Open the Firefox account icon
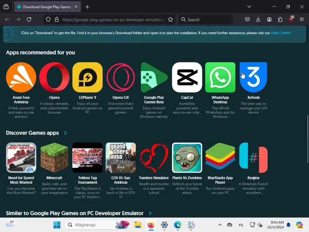Image resolution: width=309 pixels, height=232 pixels. click(x=269, y=19)
